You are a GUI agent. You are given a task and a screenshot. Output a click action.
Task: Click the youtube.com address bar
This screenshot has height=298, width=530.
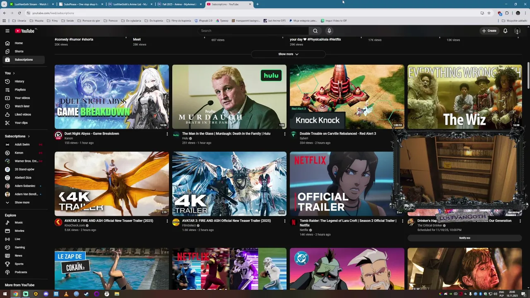click(248, 13)
